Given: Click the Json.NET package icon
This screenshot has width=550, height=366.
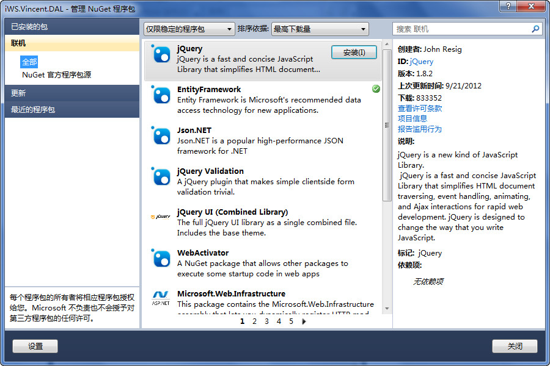Looking at the screenshot, I should 161,136.
